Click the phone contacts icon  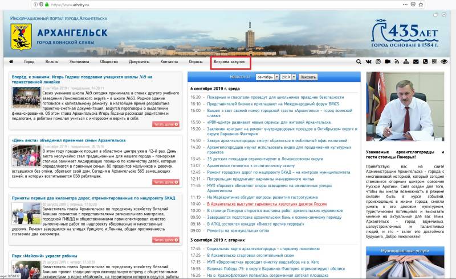(425, 61)
